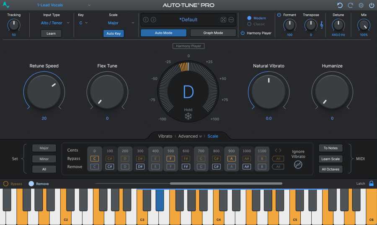377x225 pixels.
Task: Switch to the Vibrato tab
Action: [165, 136]
